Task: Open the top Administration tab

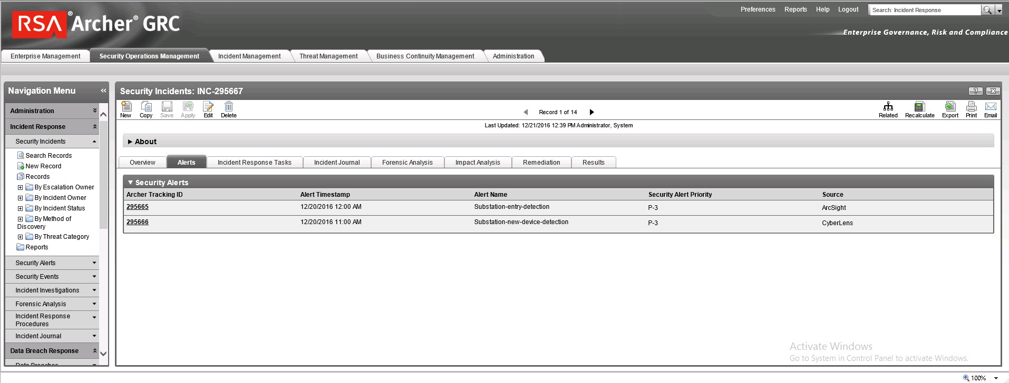Action: [x=513, y=56]
